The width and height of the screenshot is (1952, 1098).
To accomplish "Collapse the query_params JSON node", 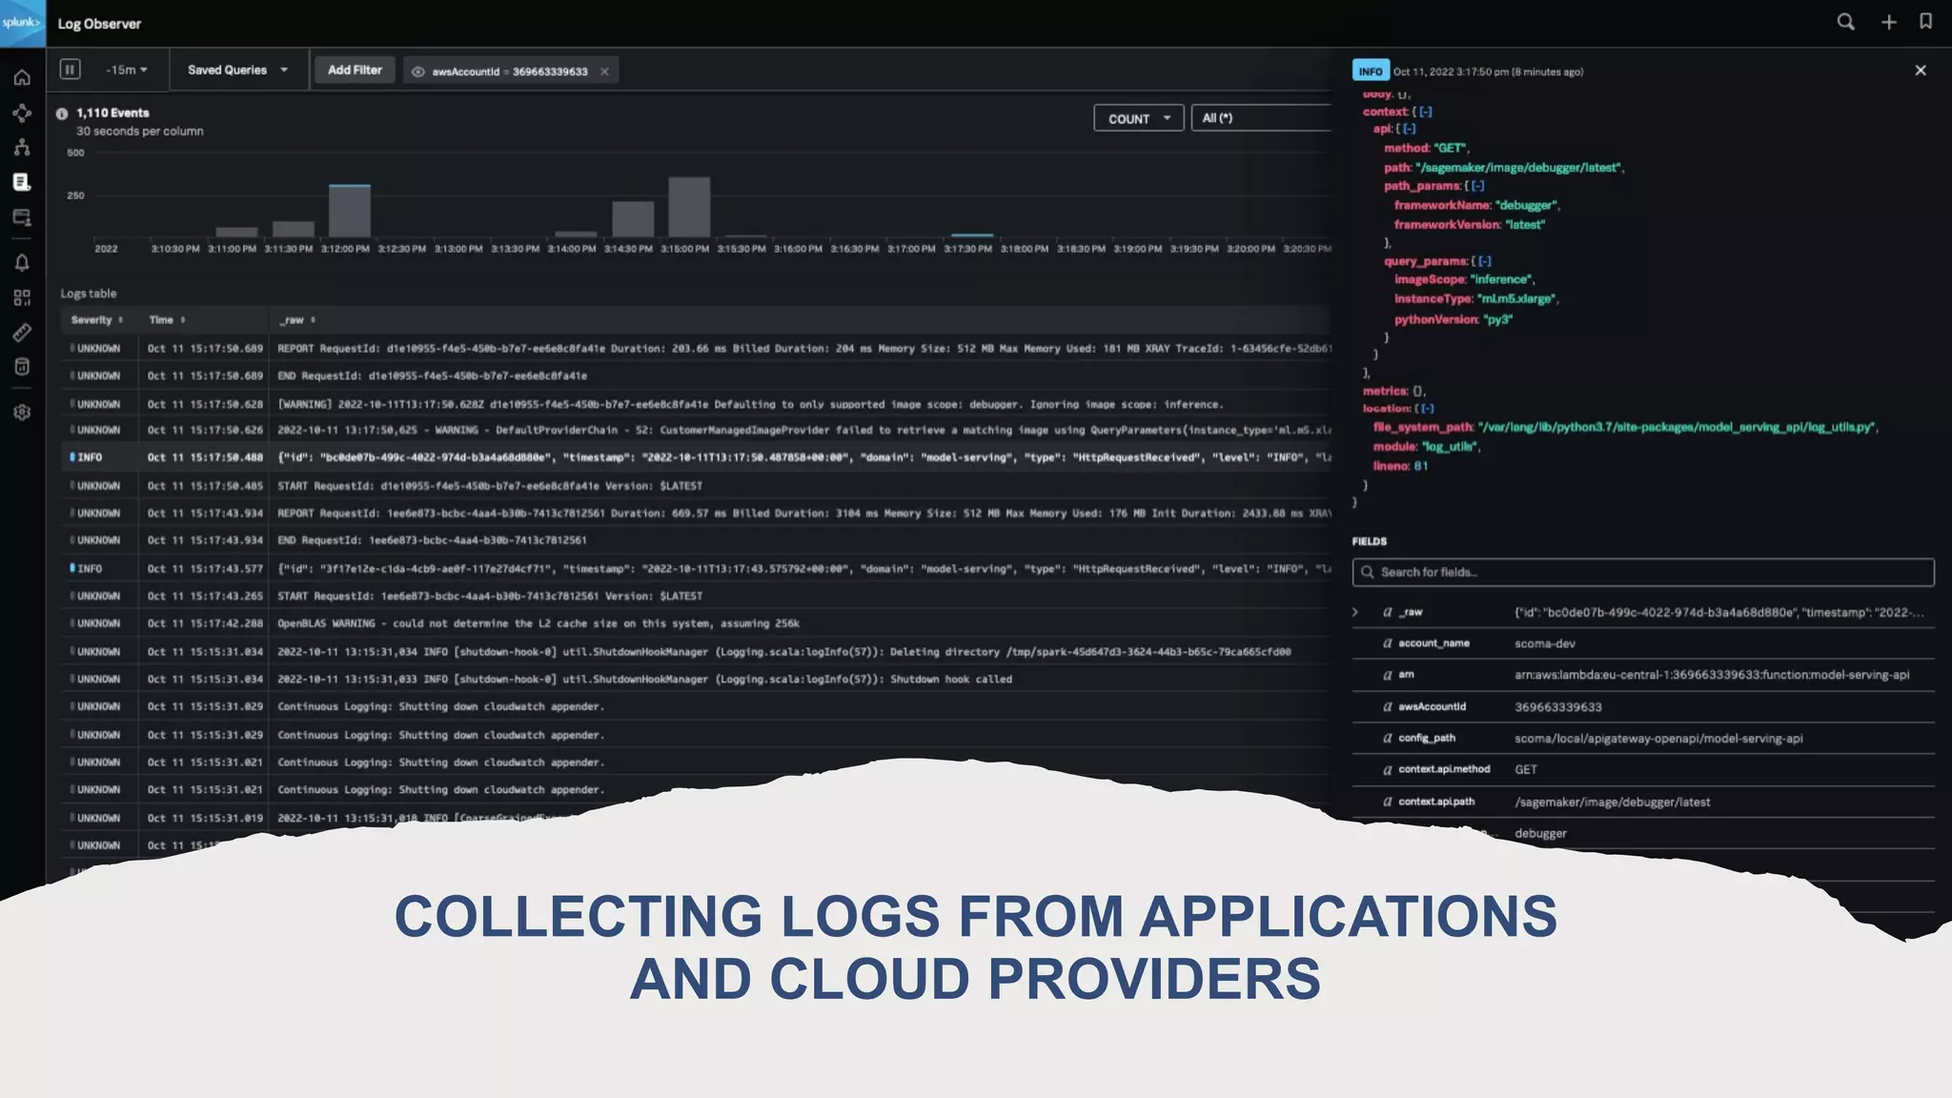I will [x=1484, y=261].
